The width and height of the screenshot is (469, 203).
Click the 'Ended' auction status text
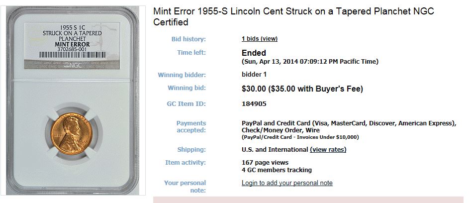254,53
